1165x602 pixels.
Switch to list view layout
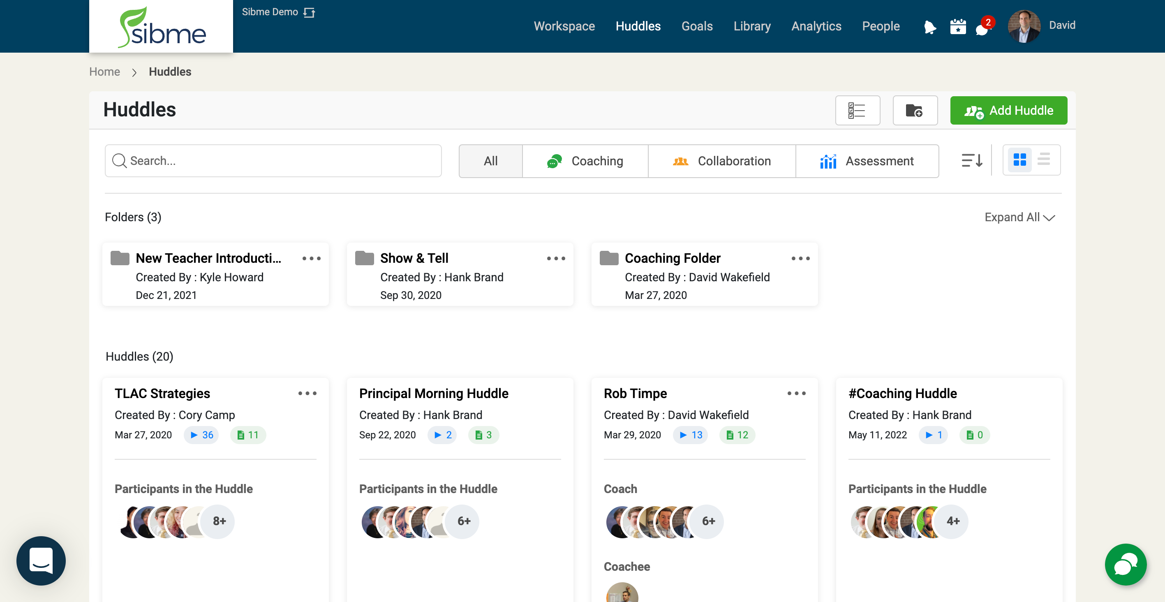[x=1044, y=160]
